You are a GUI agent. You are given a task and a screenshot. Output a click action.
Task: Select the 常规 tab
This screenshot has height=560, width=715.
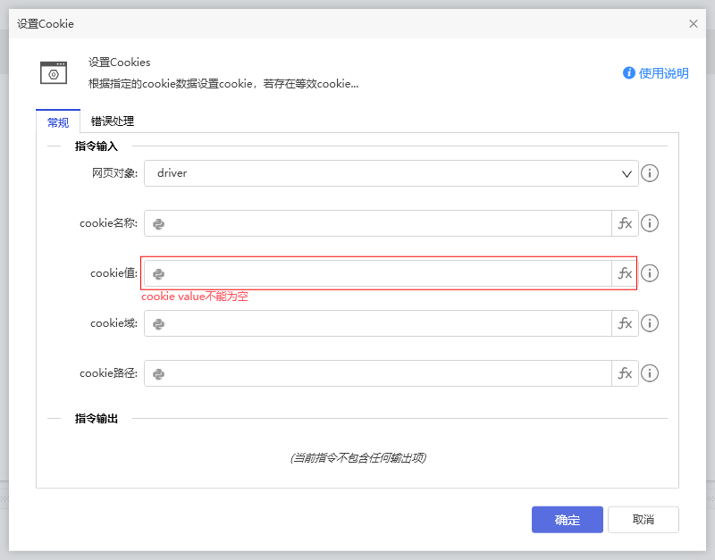point(57,121)
